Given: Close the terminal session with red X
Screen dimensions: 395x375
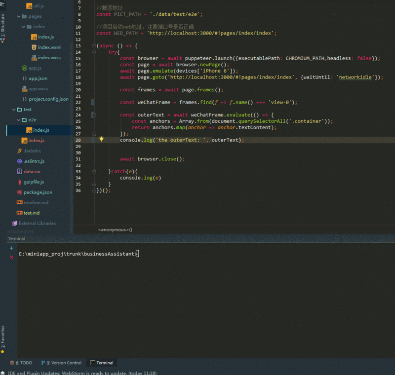Looking at the screenshot, I should pyautogui.click(x=11, y=258).
